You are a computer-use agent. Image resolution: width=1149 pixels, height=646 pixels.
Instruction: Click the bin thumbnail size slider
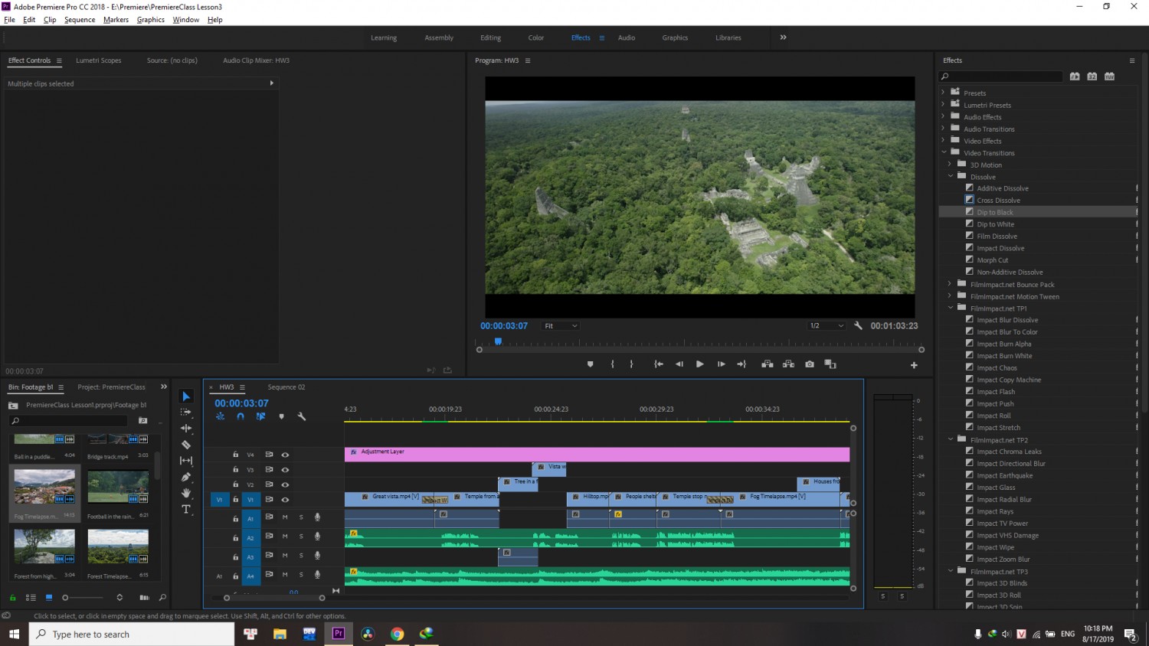click(83, 597)
